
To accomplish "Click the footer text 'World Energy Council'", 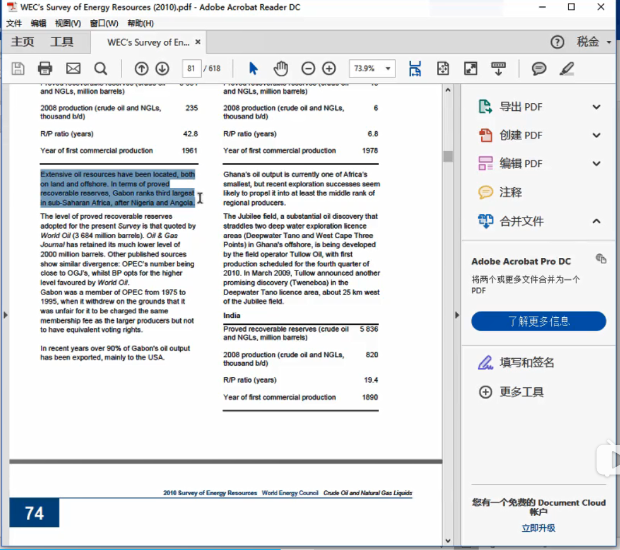I will coord(290,493).
